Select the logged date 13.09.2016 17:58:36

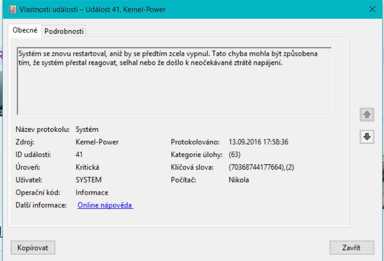(258, 142)
